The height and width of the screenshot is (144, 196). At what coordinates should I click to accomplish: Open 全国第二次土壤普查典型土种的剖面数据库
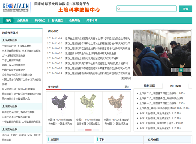(161, 98)
